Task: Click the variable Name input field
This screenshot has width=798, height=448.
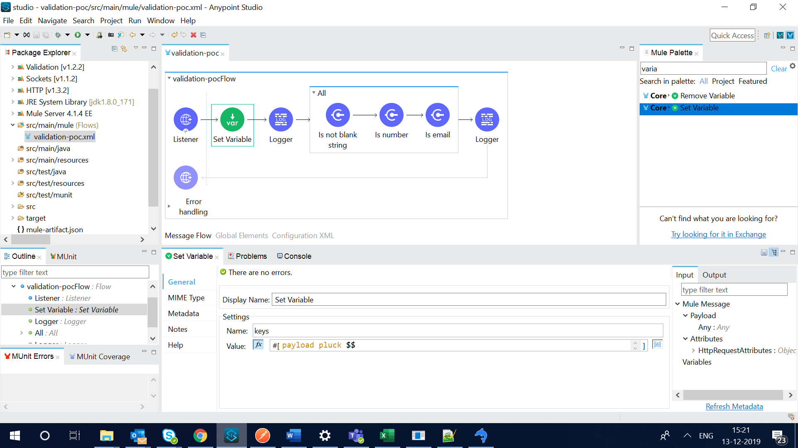Action: [457, 331]
